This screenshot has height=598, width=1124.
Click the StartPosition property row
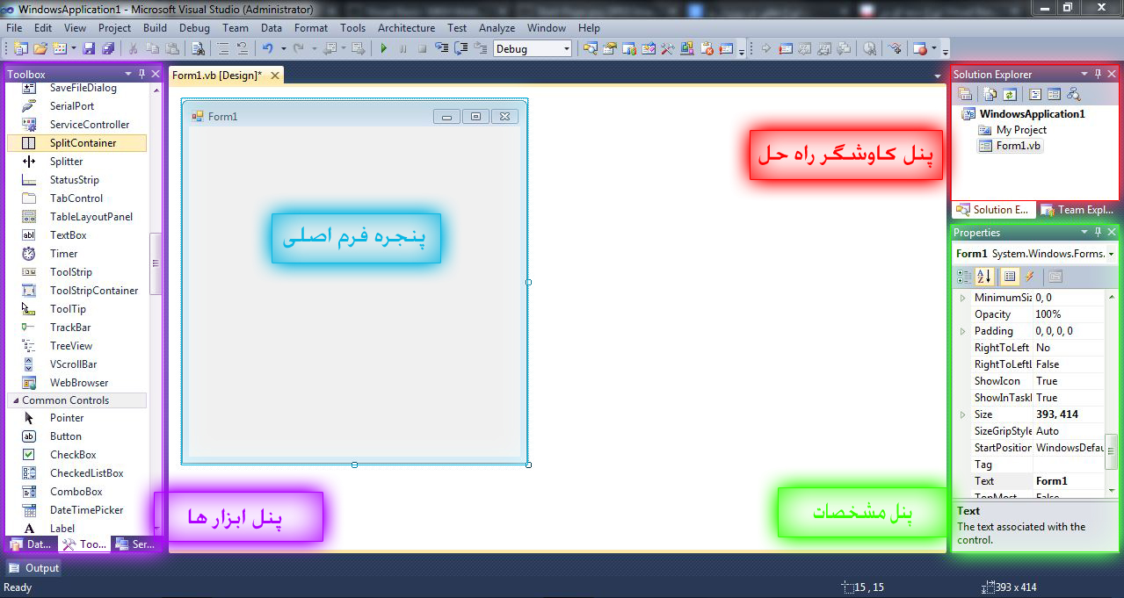coord(1030,448)
